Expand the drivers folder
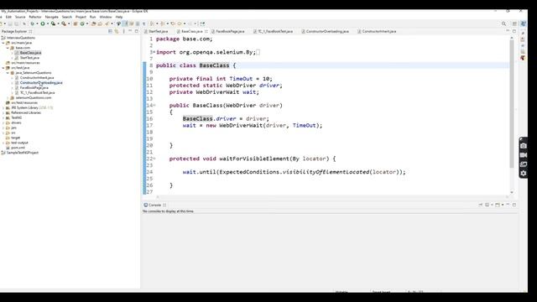 point(3,122)
